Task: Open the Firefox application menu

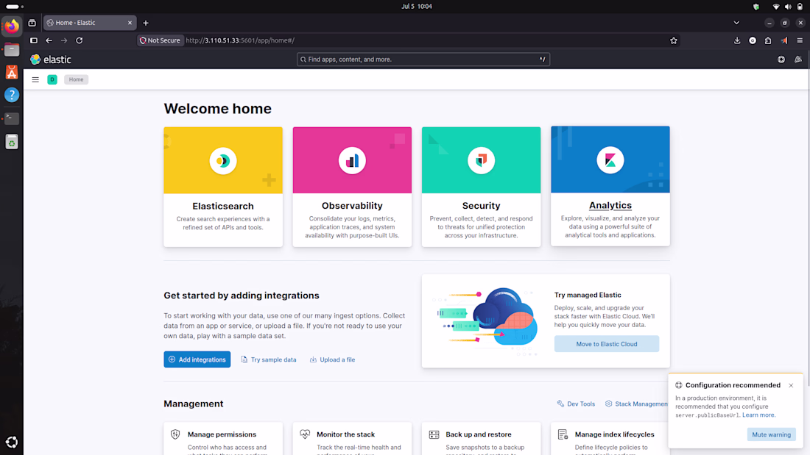Action: click(x=800, y=40)
